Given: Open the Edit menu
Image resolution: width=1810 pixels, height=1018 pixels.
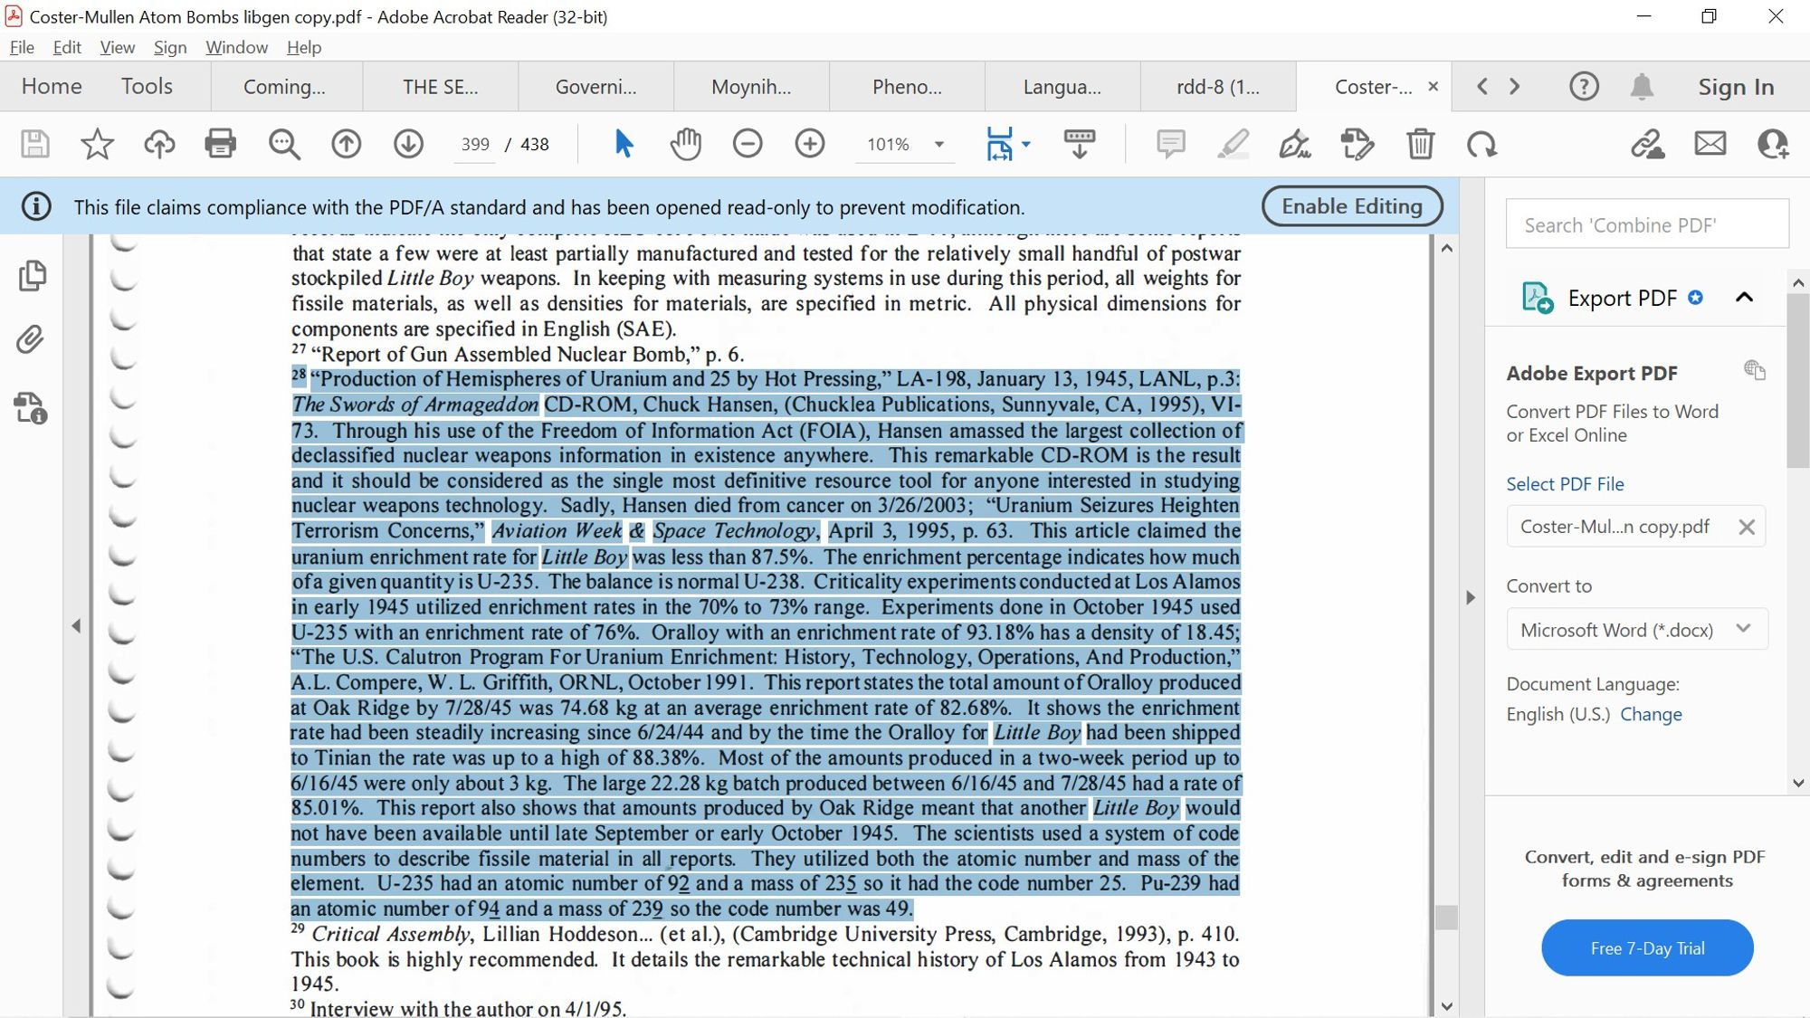Looking at the screenshot, I should pos(67,47).
